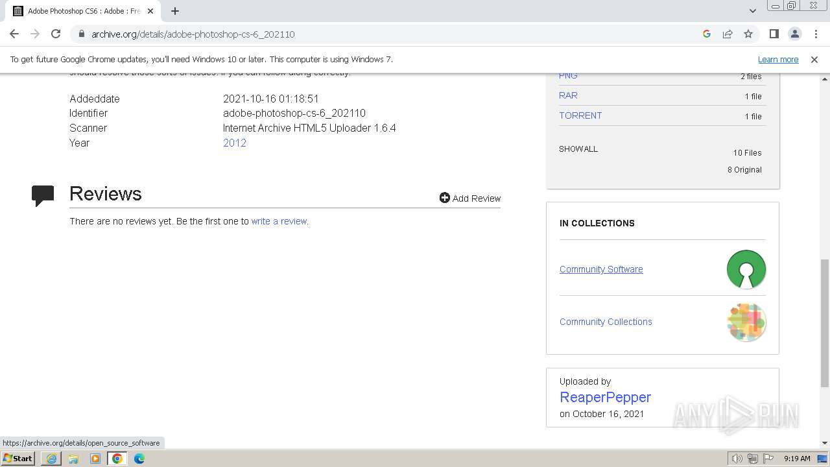Screen dimensions: 830x467
Task: Open the year 2012 link
Action: (x=235, y=143)
